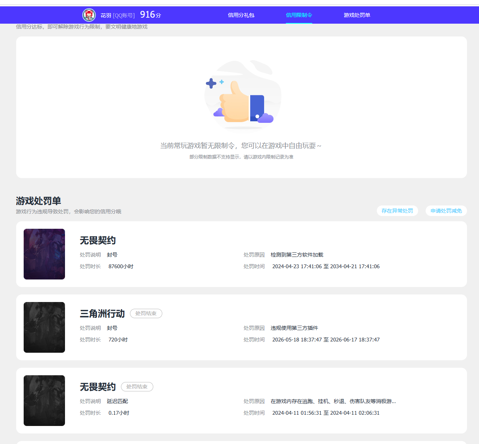This screenshot has width=479, height=444.
Task: Click the 存在异常处罚 button
Action: (397, 211)
